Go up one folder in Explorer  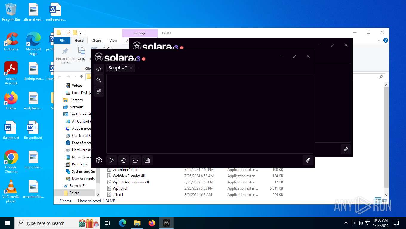tap(81, 77)
